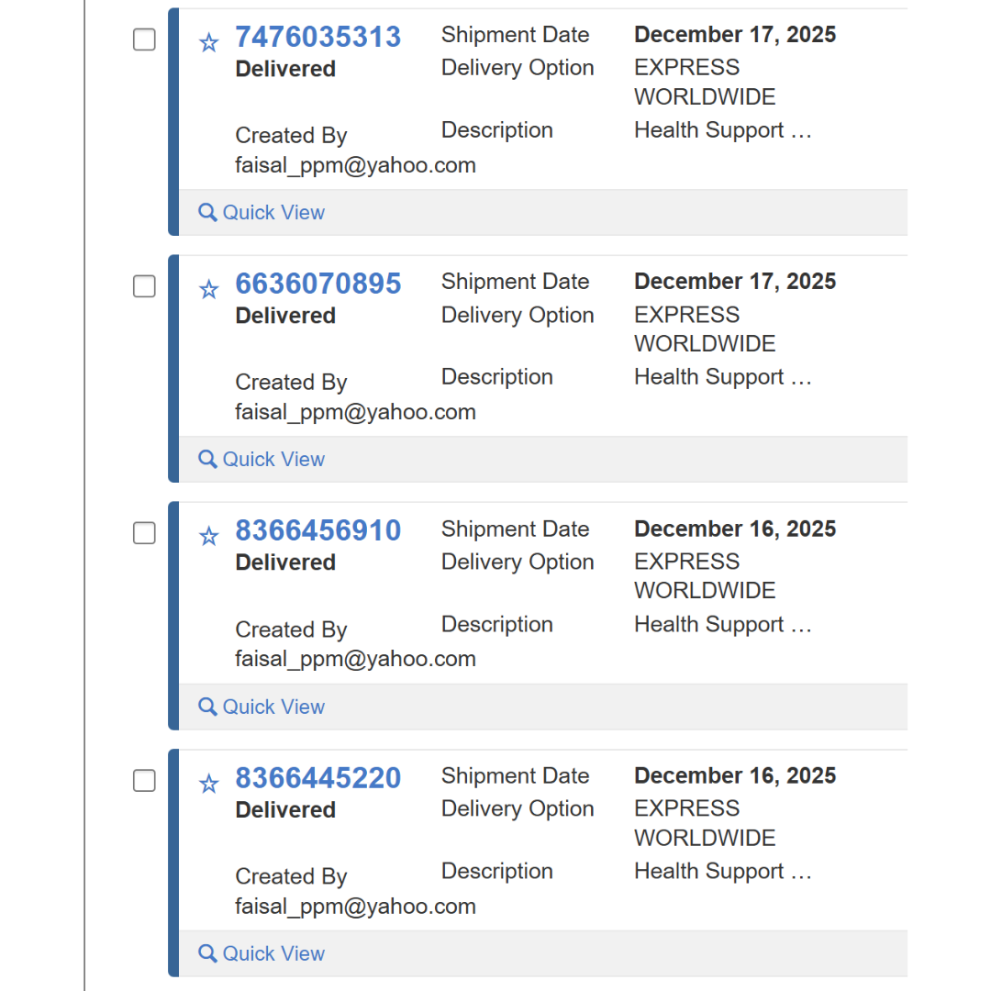
Task: Open tracking number 7476035313 link
Action: click(317, 37)
